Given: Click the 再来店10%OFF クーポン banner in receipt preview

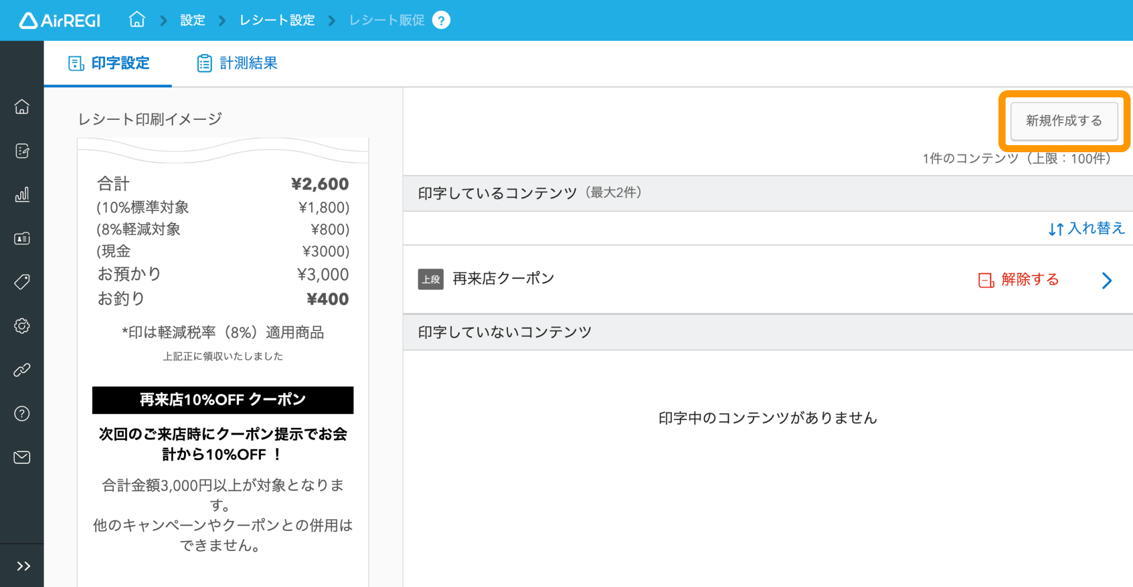Looking at the screenshot, I should 222,400.
